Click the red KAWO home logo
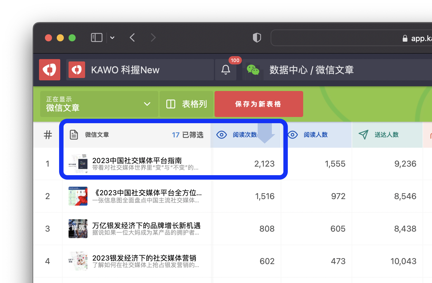The width and height of the screenshot is (432, 283). pos(50,70)
